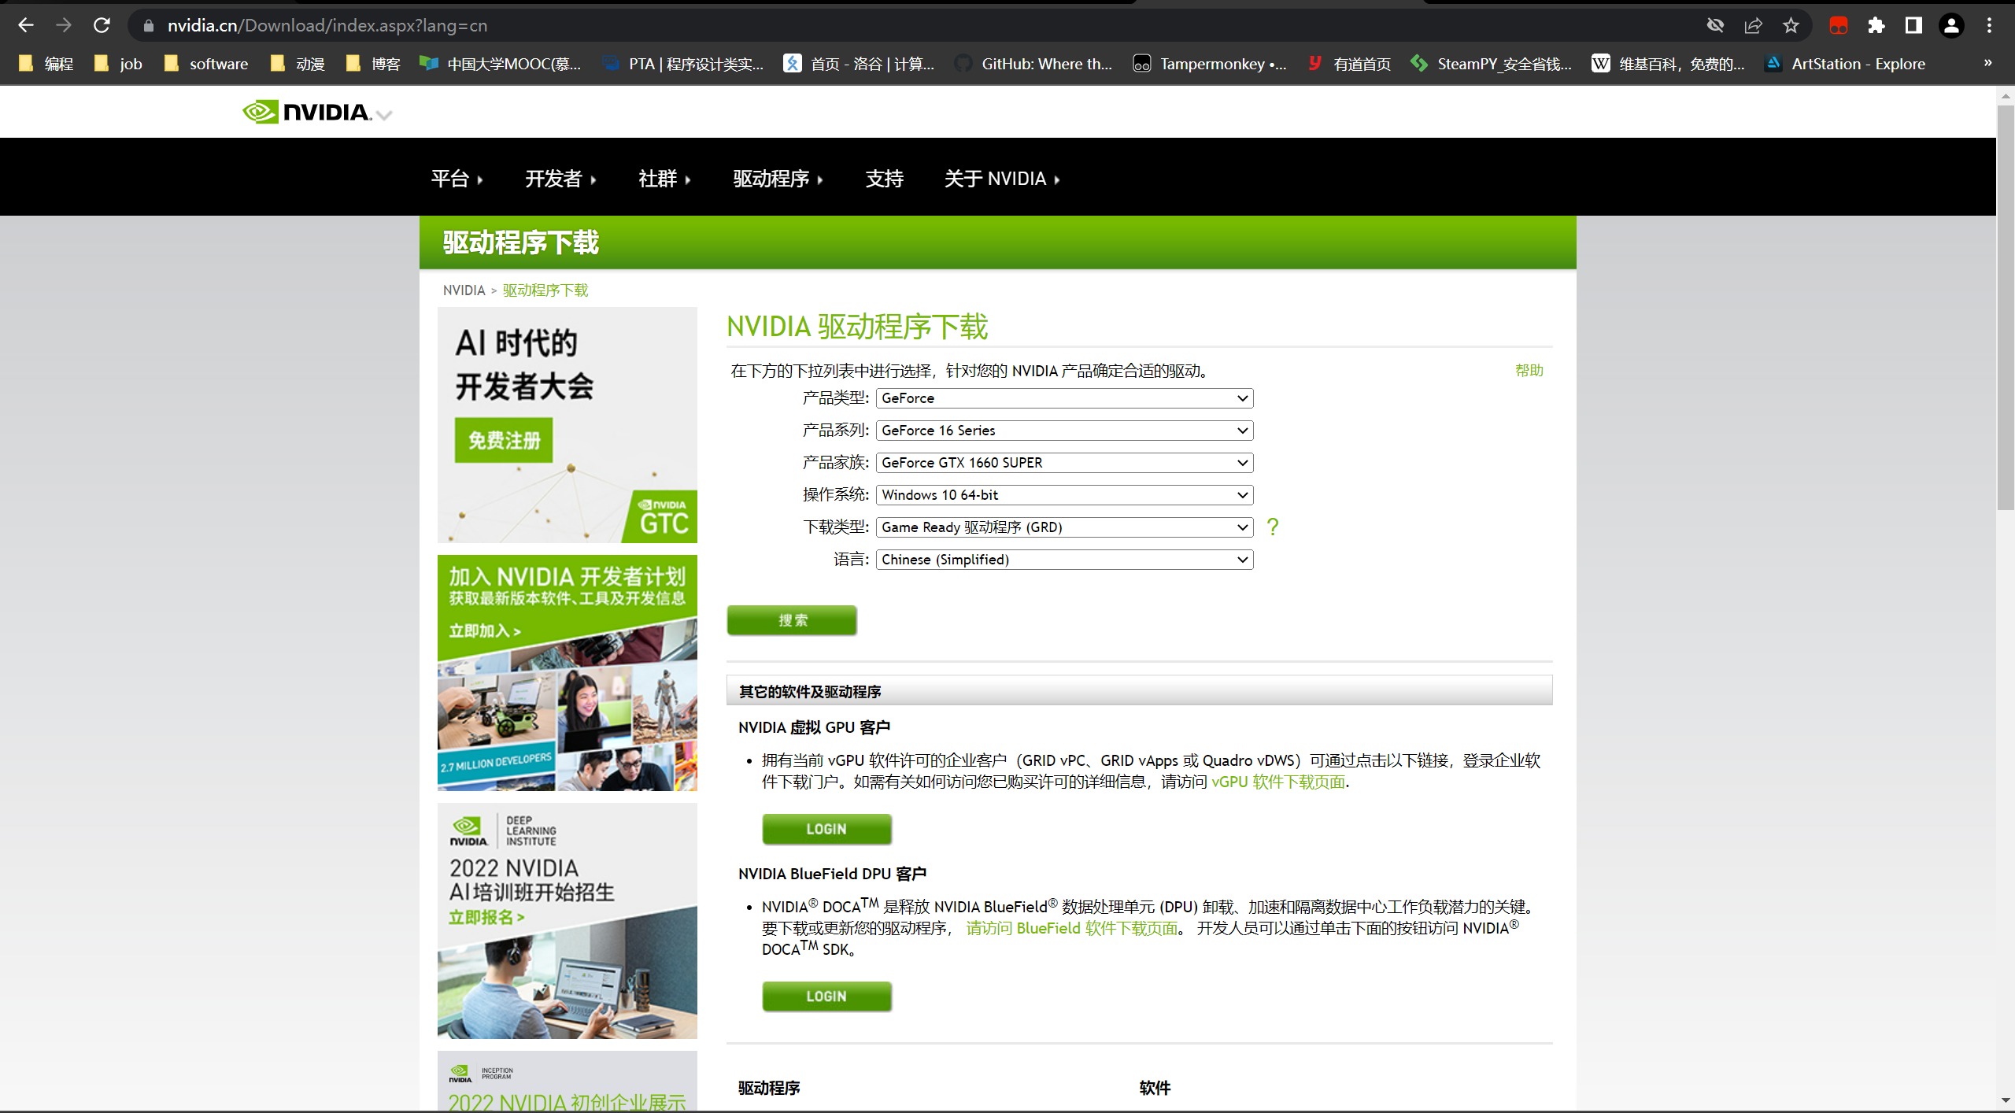Screen dimensions: 2015x1113
Task: Click the green 搜索 button
Action: [x=792, y=620]
